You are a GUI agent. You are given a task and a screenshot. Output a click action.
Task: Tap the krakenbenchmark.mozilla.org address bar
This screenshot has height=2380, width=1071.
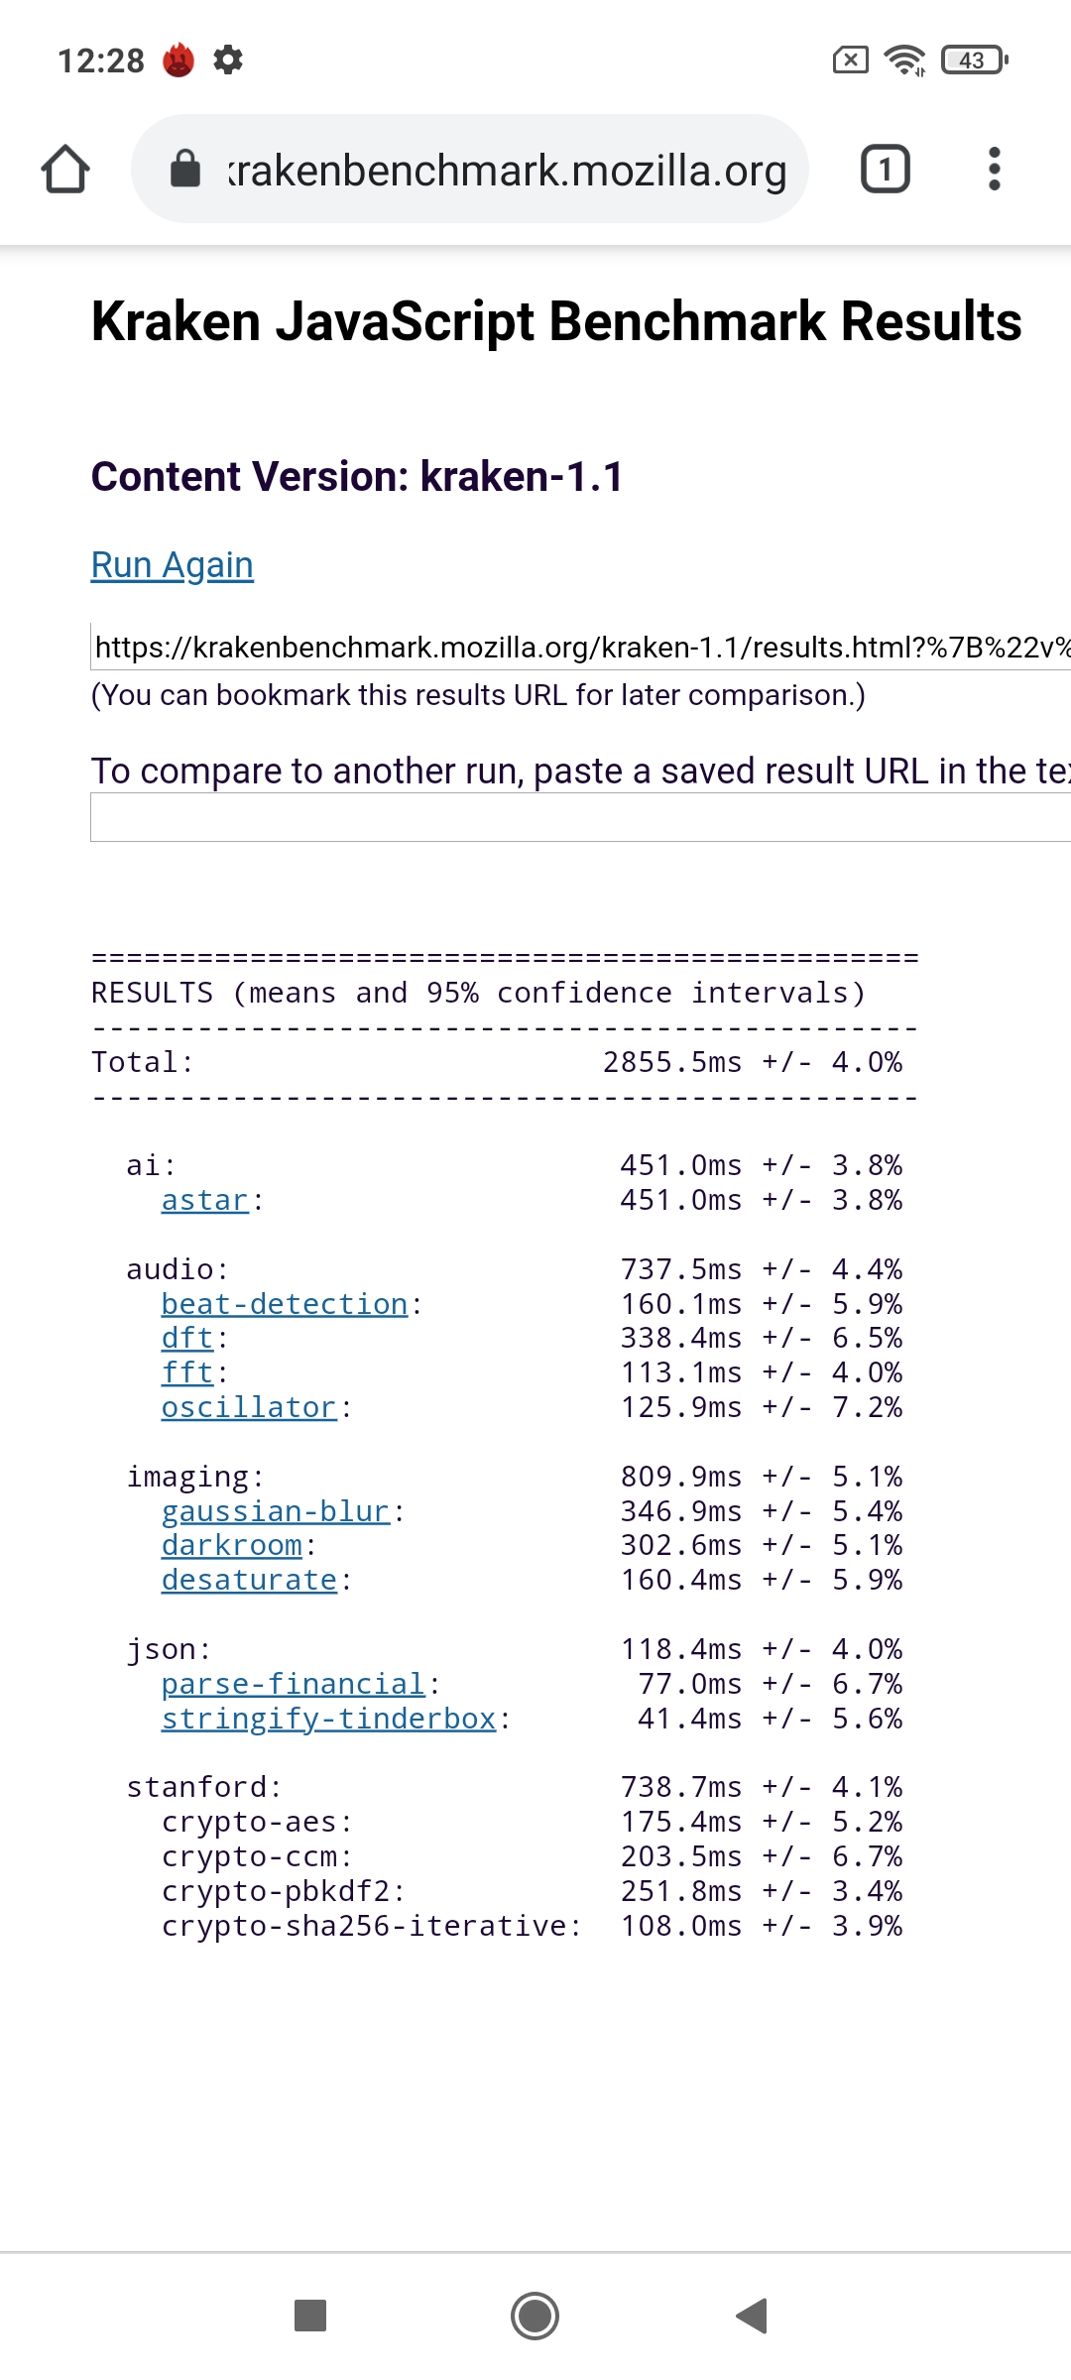[506, 171]
